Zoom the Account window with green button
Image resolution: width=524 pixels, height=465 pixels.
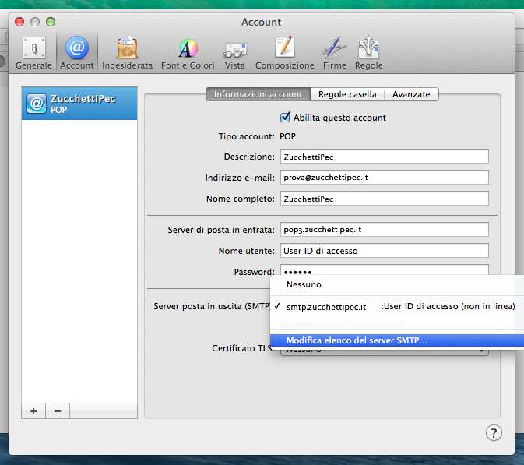[51, 22]
